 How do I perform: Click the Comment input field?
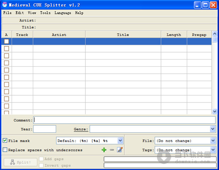click(x=124, y=120)
